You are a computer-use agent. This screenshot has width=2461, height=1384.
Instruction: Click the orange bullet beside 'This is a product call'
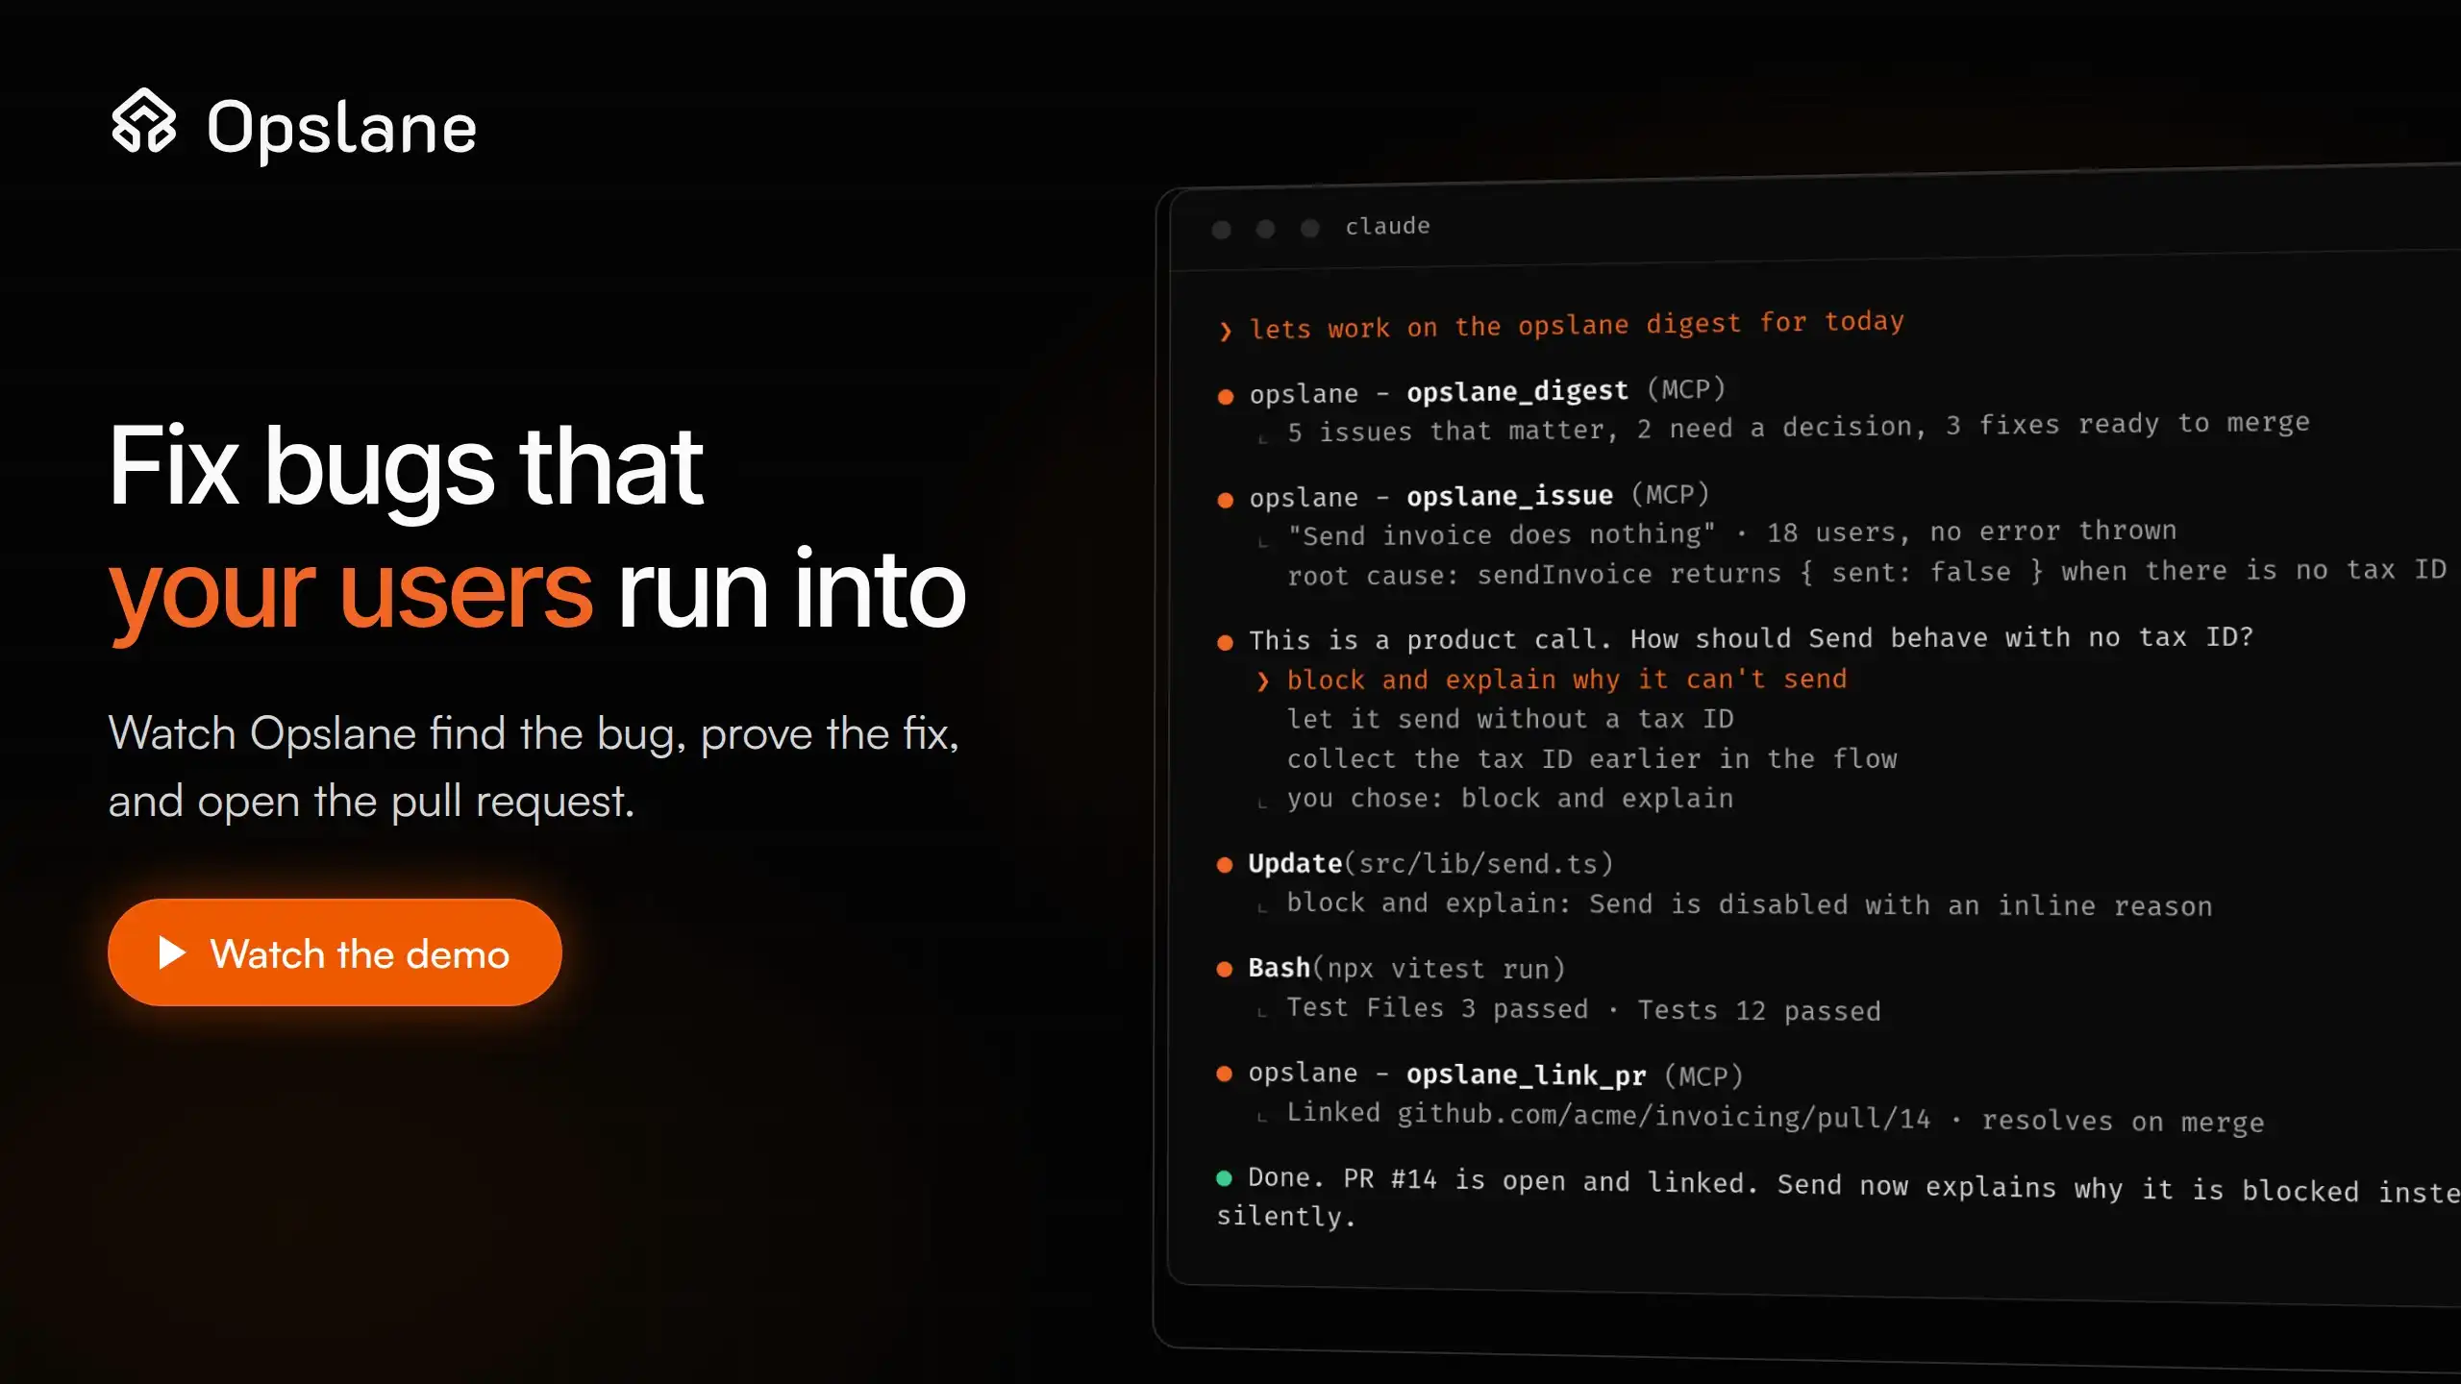[1225, 643]
